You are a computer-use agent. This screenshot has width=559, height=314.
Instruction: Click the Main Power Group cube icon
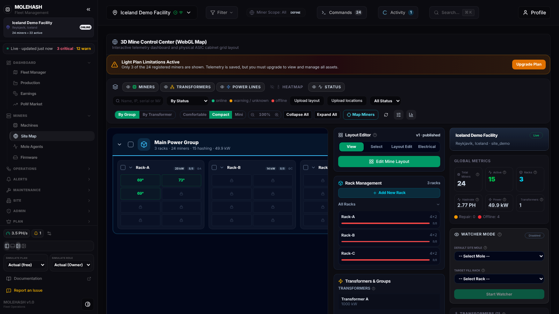click(144, 144)
